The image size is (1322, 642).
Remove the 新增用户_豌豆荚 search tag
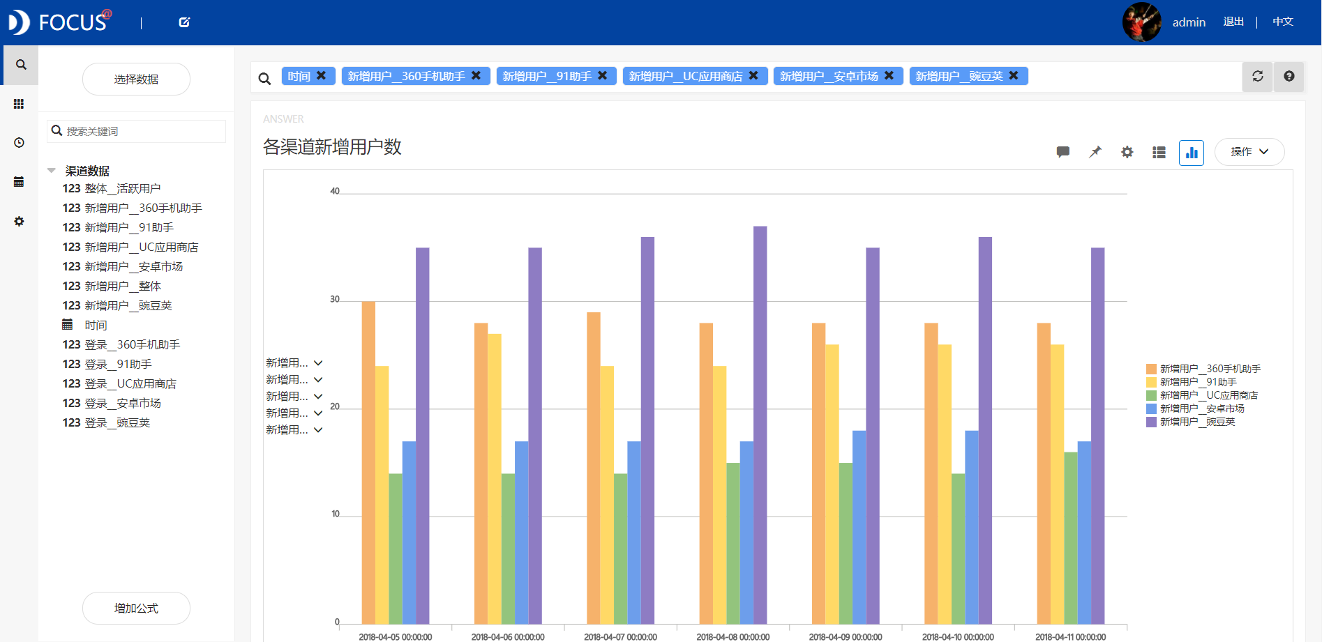point(1014,76)
